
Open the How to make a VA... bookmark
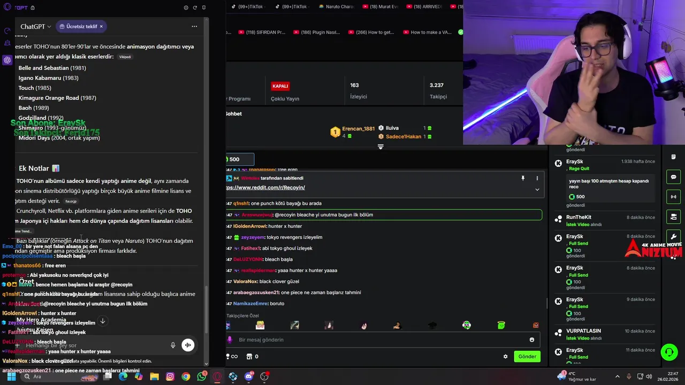point(427,32)
